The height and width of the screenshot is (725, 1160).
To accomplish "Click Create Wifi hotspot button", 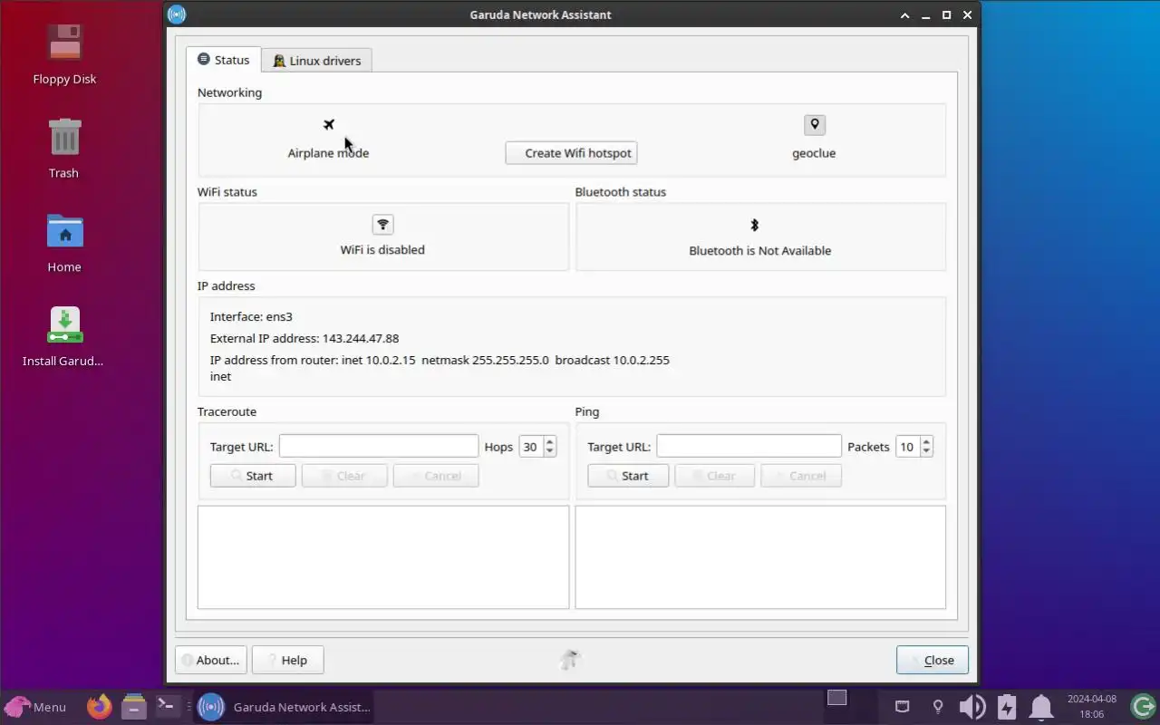I will [572, 153].
